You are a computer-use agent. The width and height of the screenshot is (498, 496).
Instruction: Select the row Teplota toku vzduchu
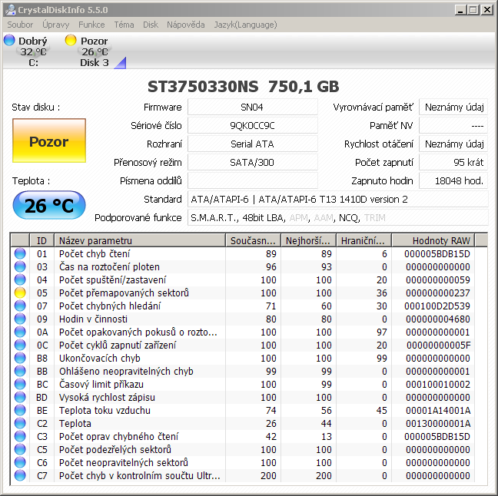pyautogui.click(x=243, y=410)
